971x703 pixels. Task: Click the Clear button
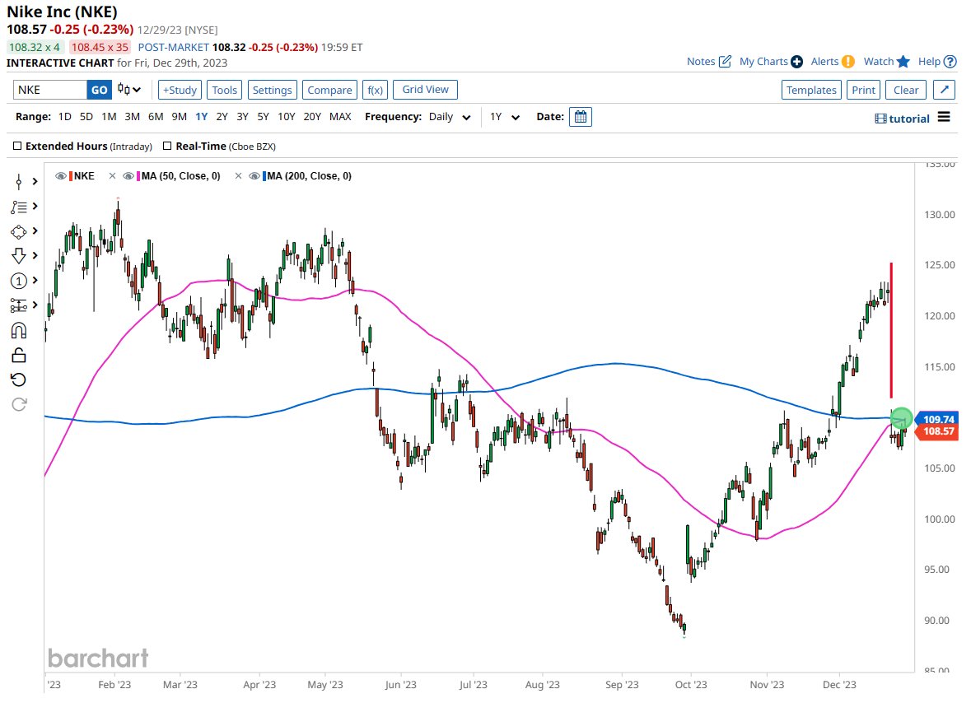(x=905, y=90)
